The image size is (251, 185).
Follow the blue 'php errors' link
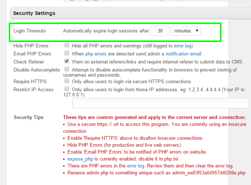pos(94,54)
